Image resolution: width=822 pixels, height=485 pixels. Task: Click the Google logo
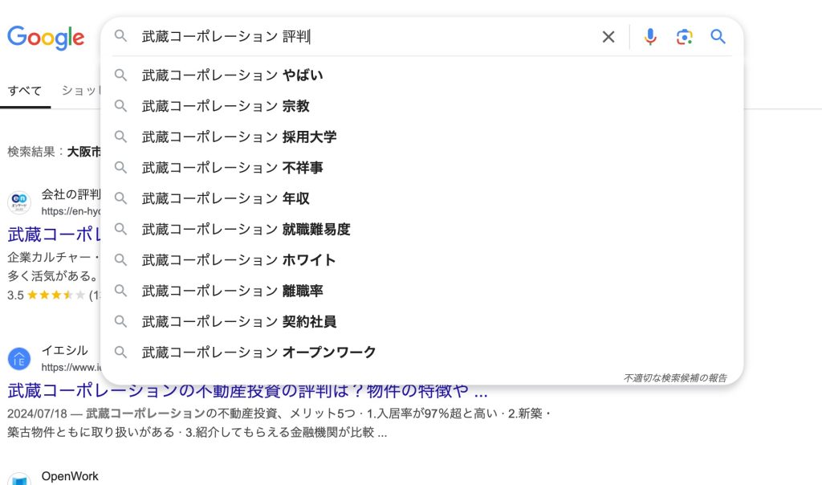point(46,38)
